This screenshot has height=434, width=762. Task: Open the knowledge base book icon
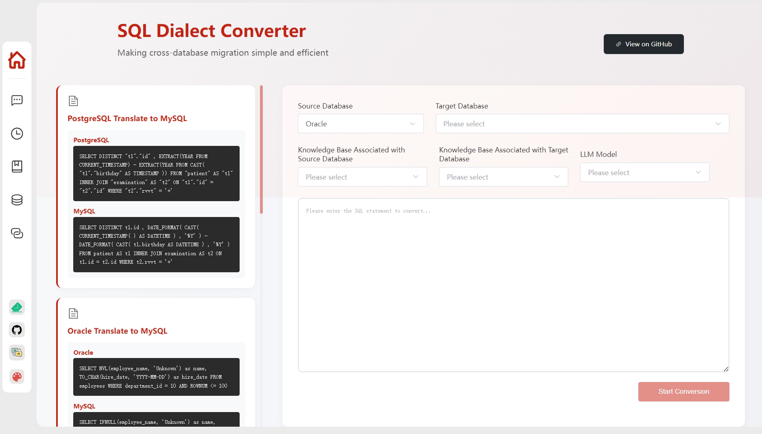(17, 166)
